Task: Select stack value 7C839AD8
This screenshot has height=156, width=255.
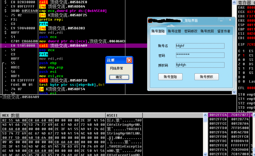Action: point(240,150)
